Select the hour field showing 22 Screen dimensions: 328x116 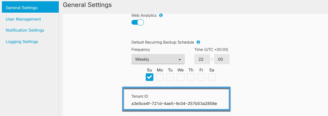(x=202, y=59)
